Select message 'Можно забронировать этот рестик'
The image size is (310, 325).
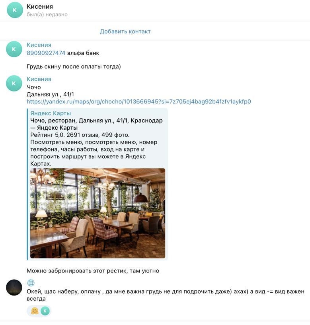tap(93, 271)
